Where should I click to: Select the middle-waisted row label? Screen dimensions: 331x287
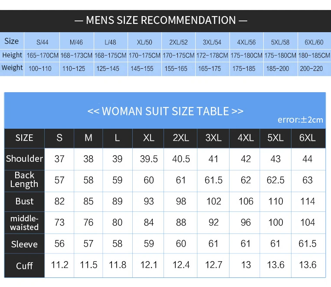(24, 223)
